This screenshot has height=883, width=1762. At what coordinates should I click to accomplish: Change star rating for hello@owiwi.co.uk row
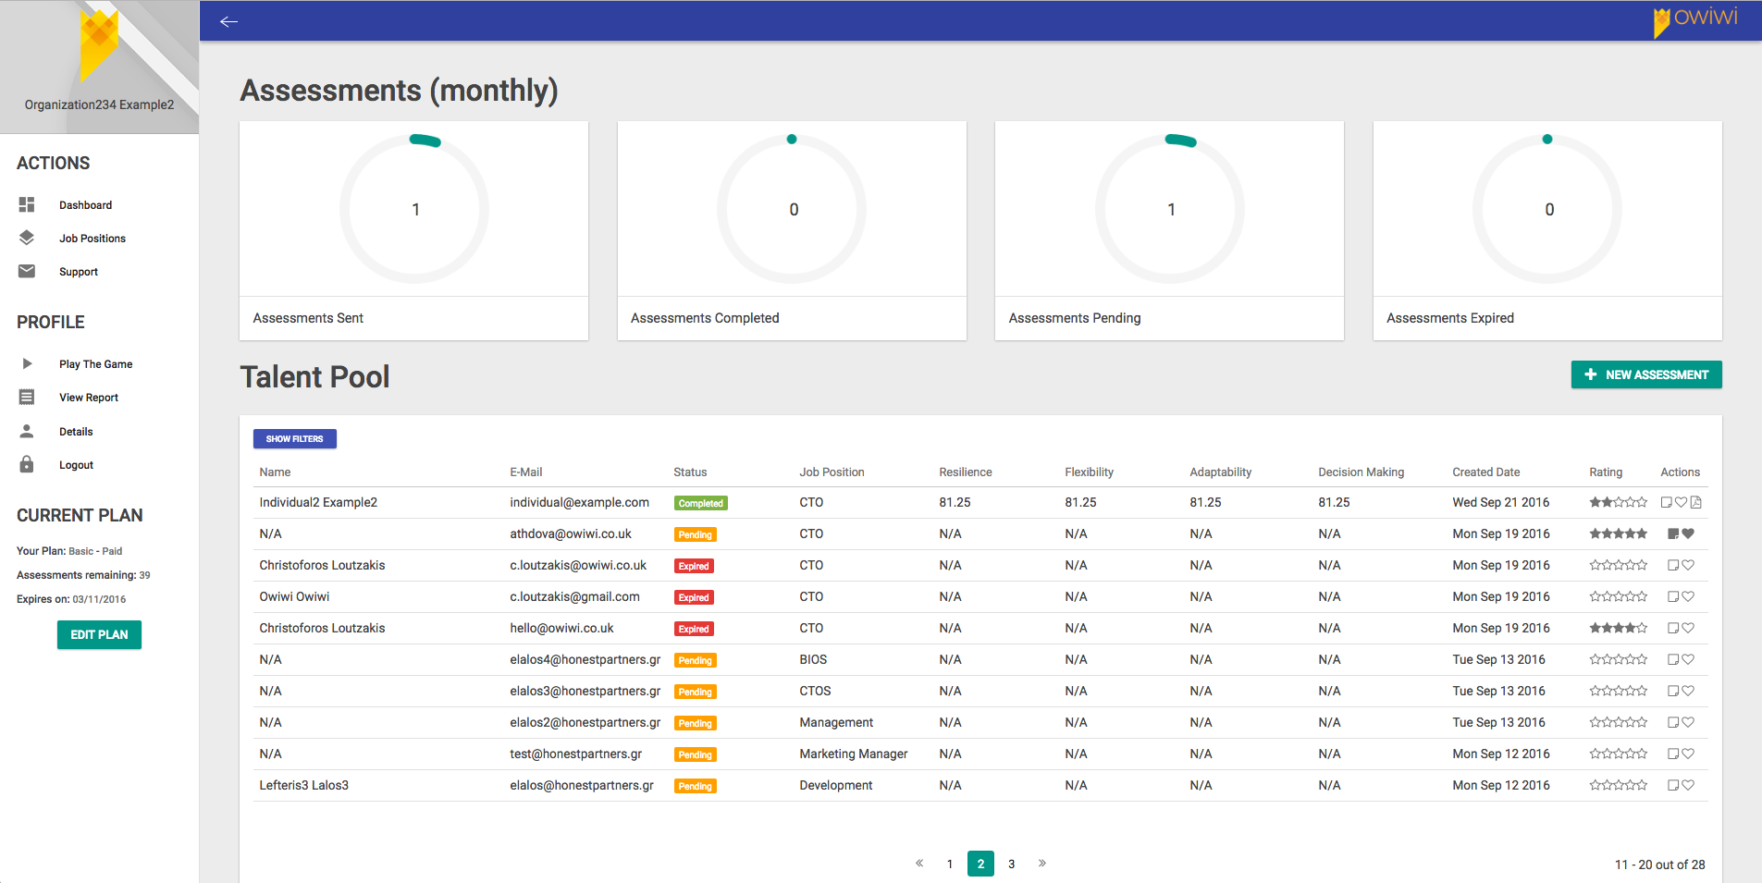[1619, 628]
